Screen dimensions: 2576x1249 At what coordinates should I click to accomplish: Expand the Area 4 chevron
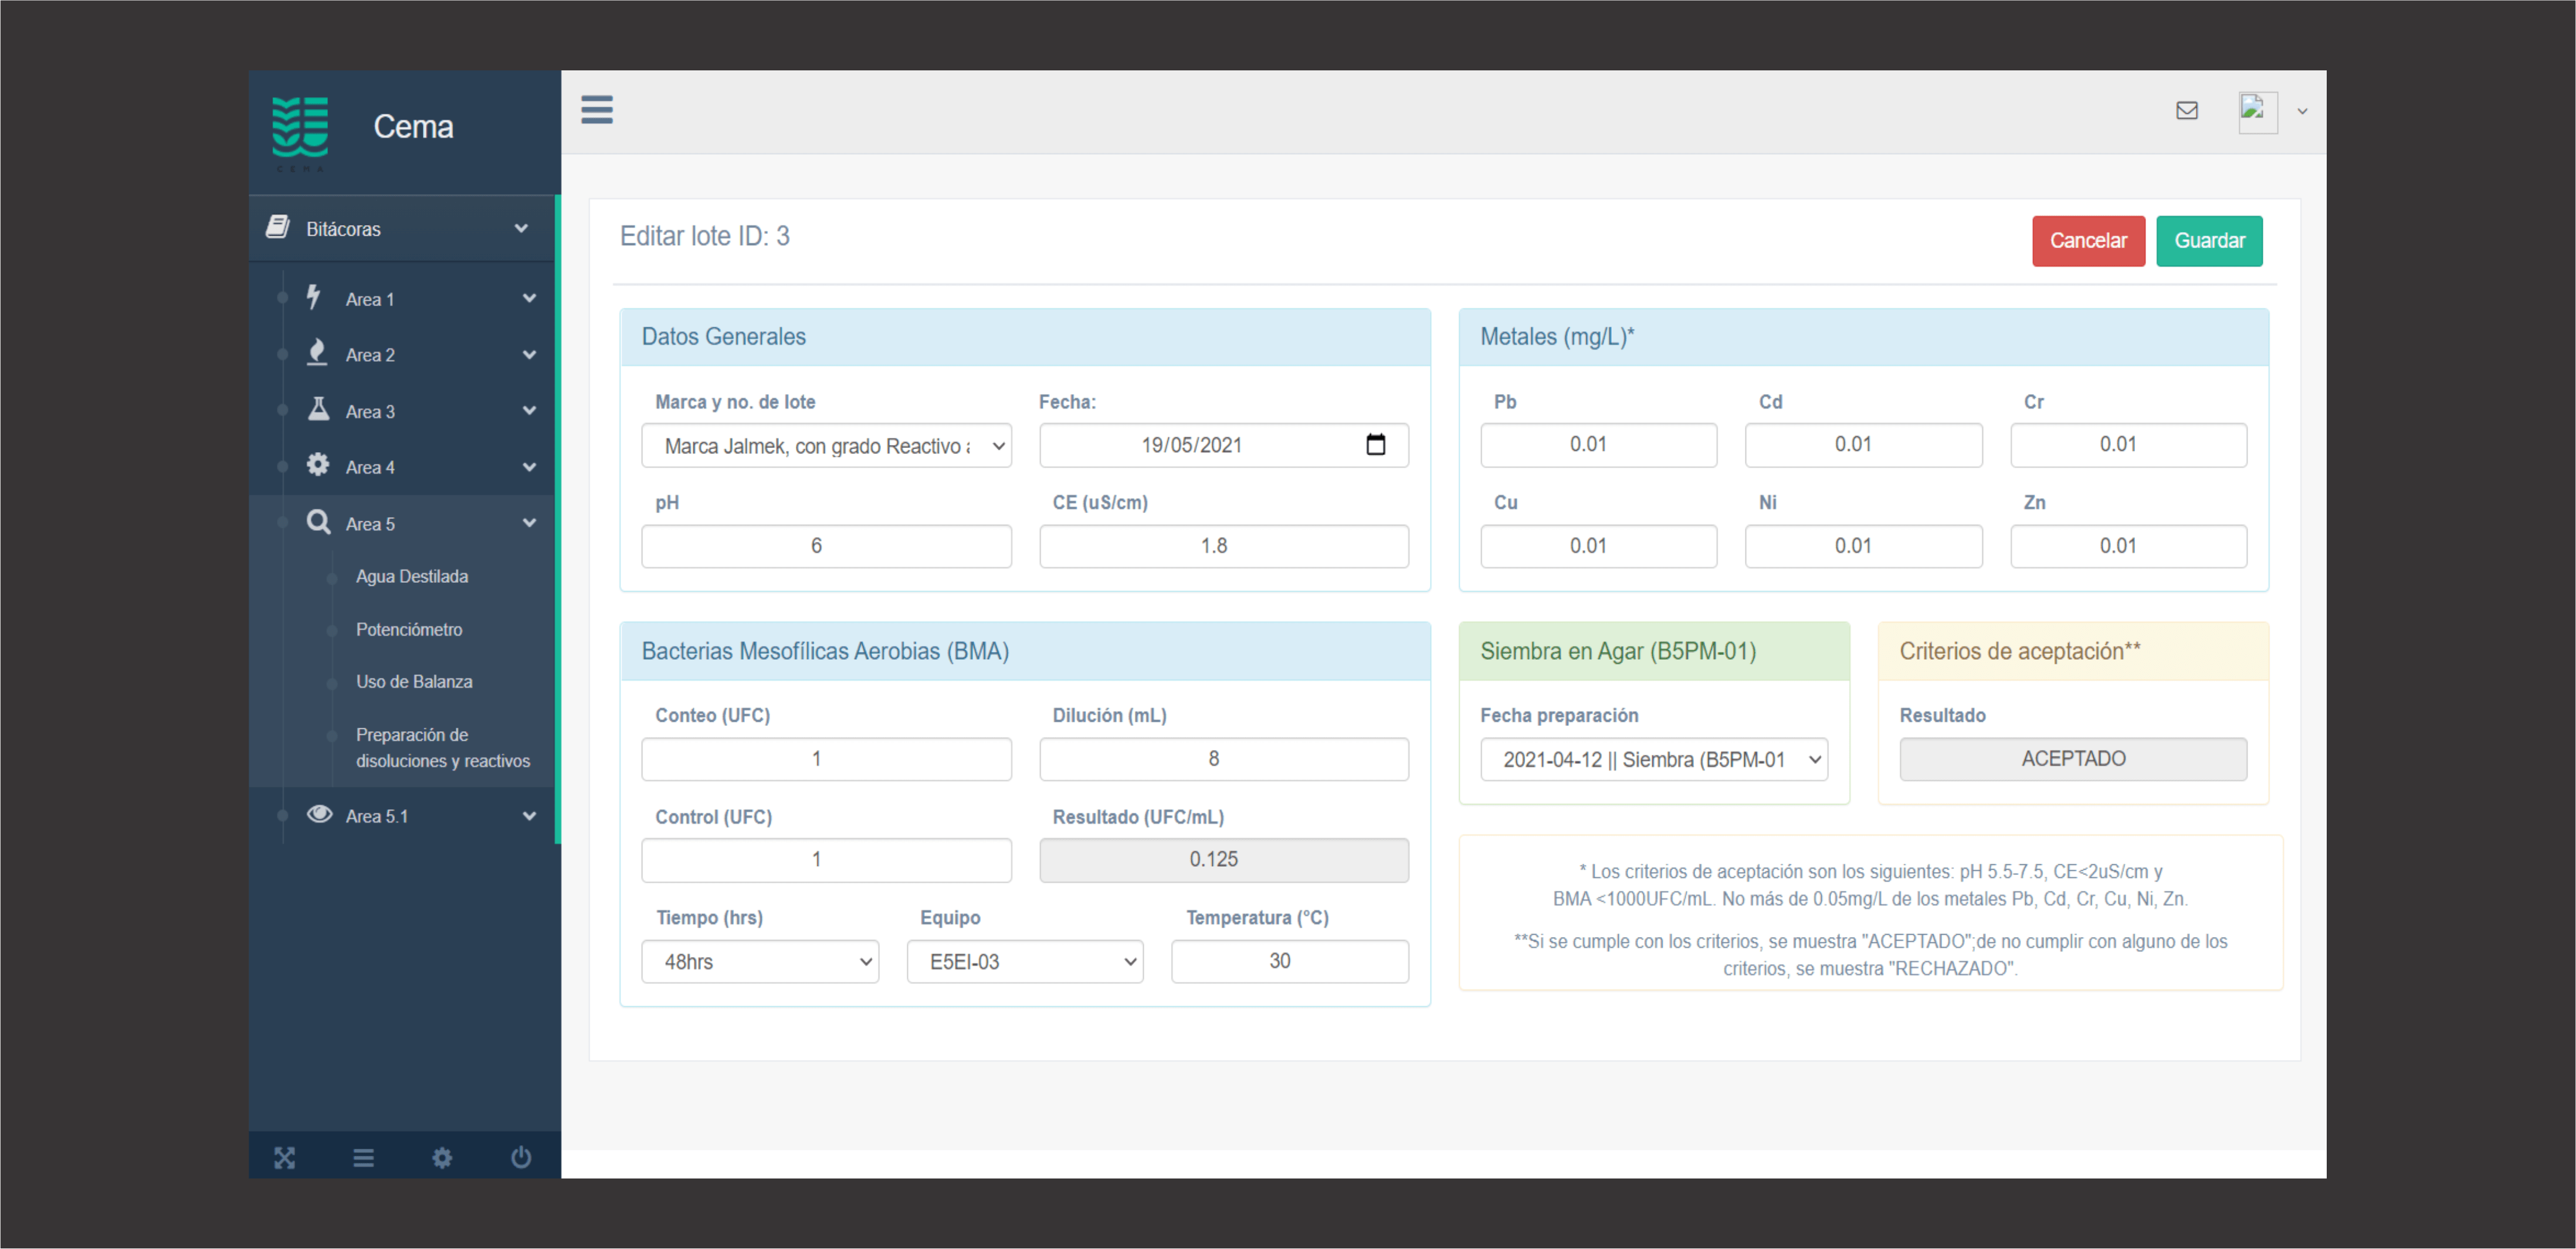529,466
